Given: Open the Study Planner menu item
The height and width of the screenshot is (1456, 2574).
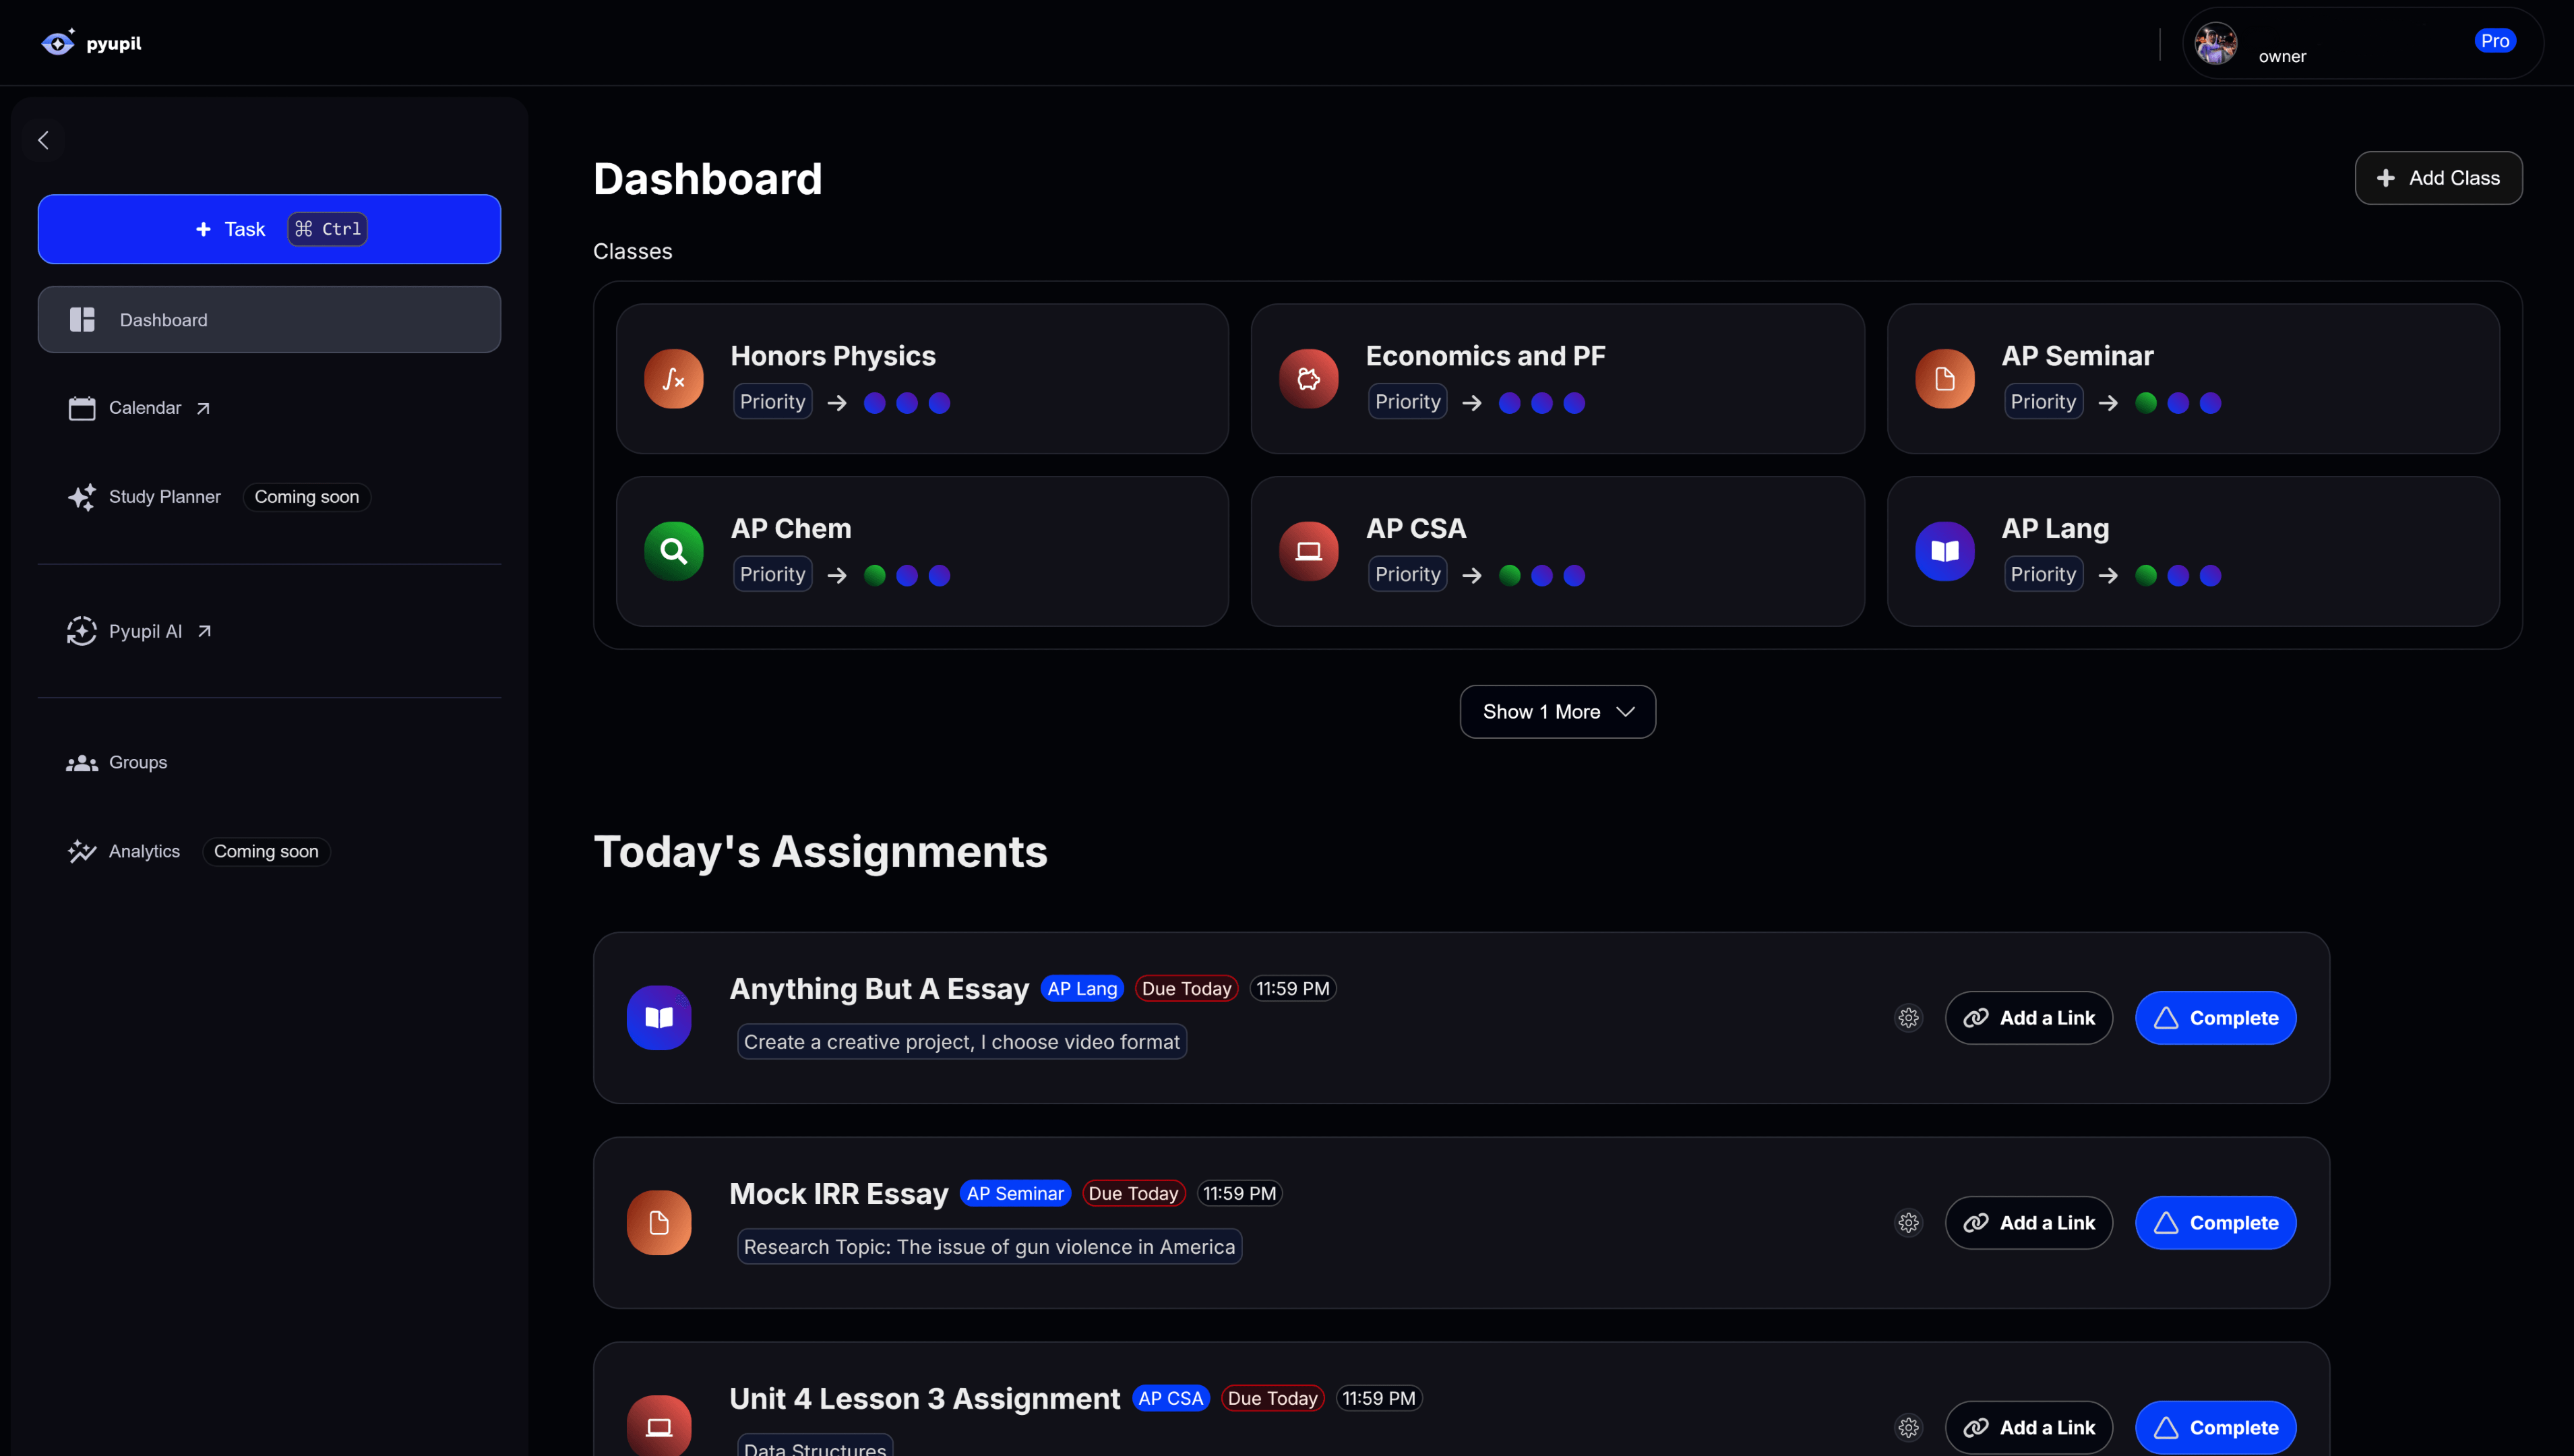Looking at the screenshot, I should pos(164,496).
